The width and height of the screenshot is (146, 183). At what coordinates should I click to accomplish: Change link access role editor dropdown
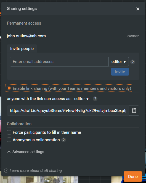81,99
